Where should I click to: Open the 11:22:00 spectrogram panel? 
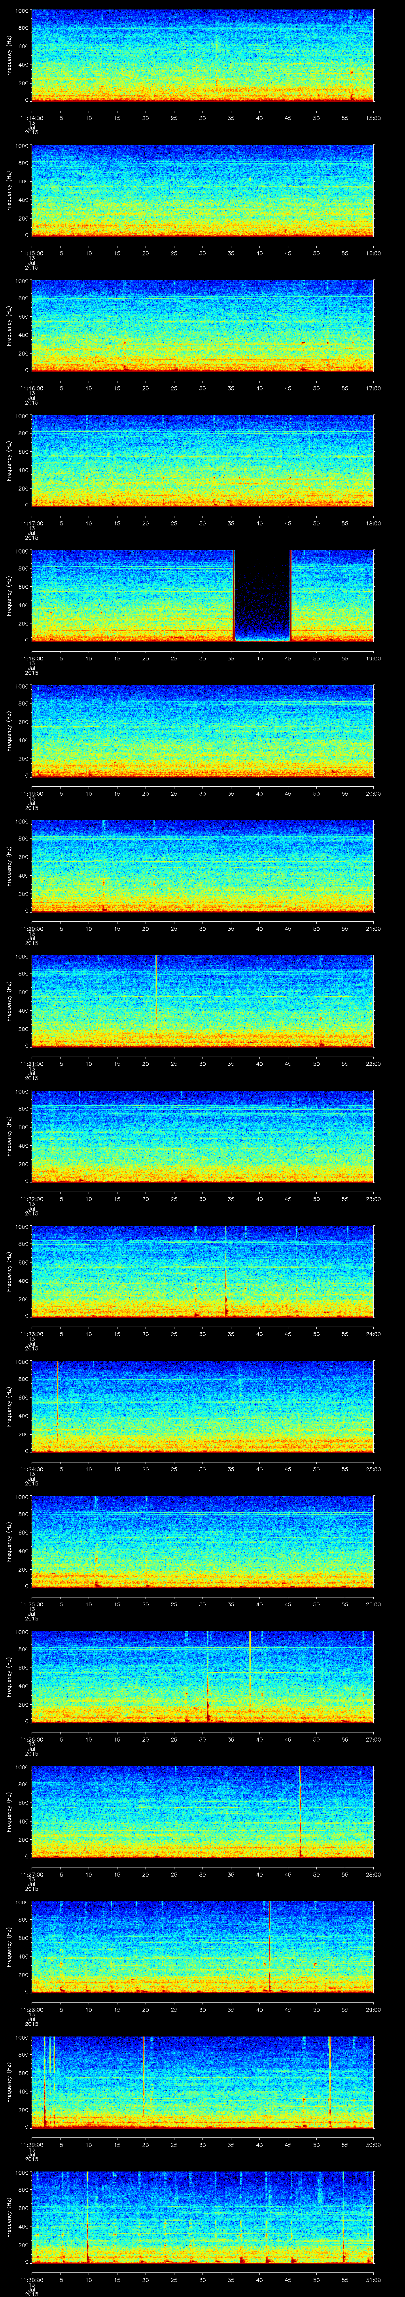202,1137
